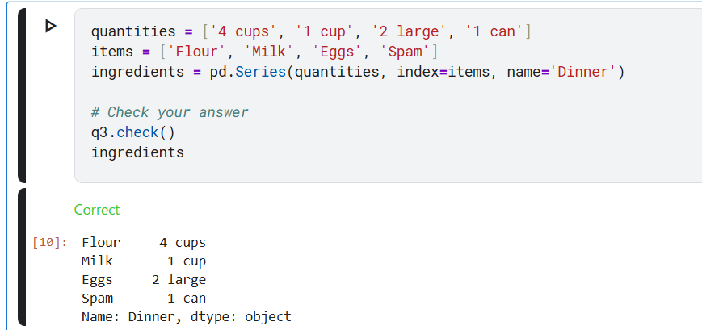Run the code cell with play icon
702x330 pixels.
point(51,27)
